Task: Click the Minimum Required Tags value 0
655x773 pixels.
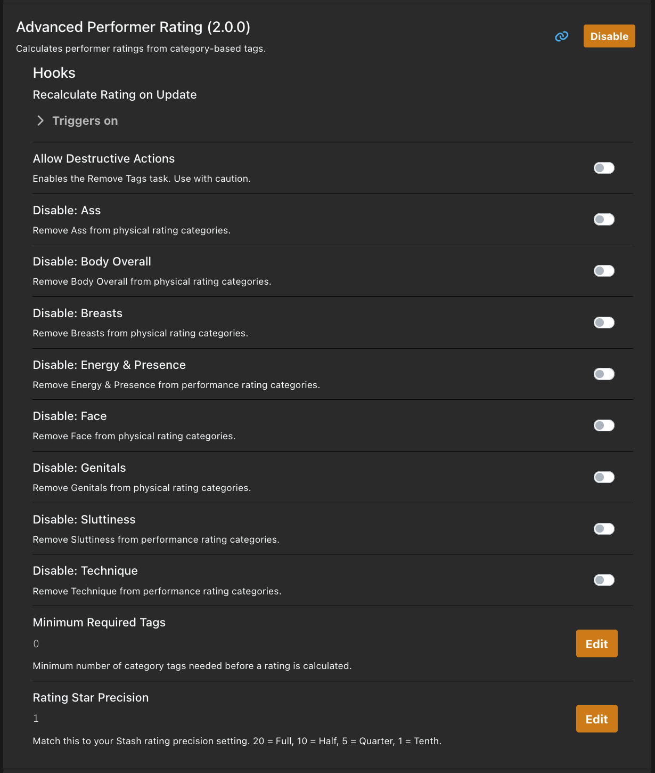Action: click(36, 644)
